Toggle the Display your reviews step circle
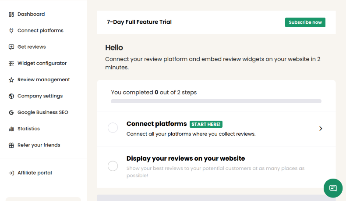 point(113,166)
